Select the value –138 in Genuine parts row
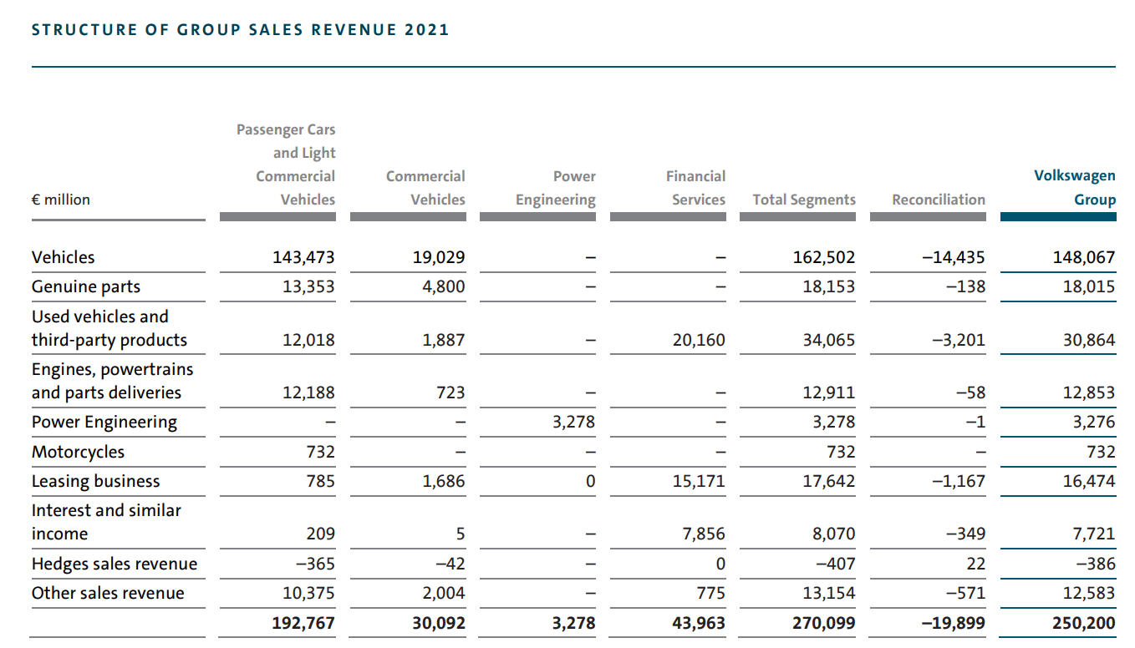 click(967, 286)
